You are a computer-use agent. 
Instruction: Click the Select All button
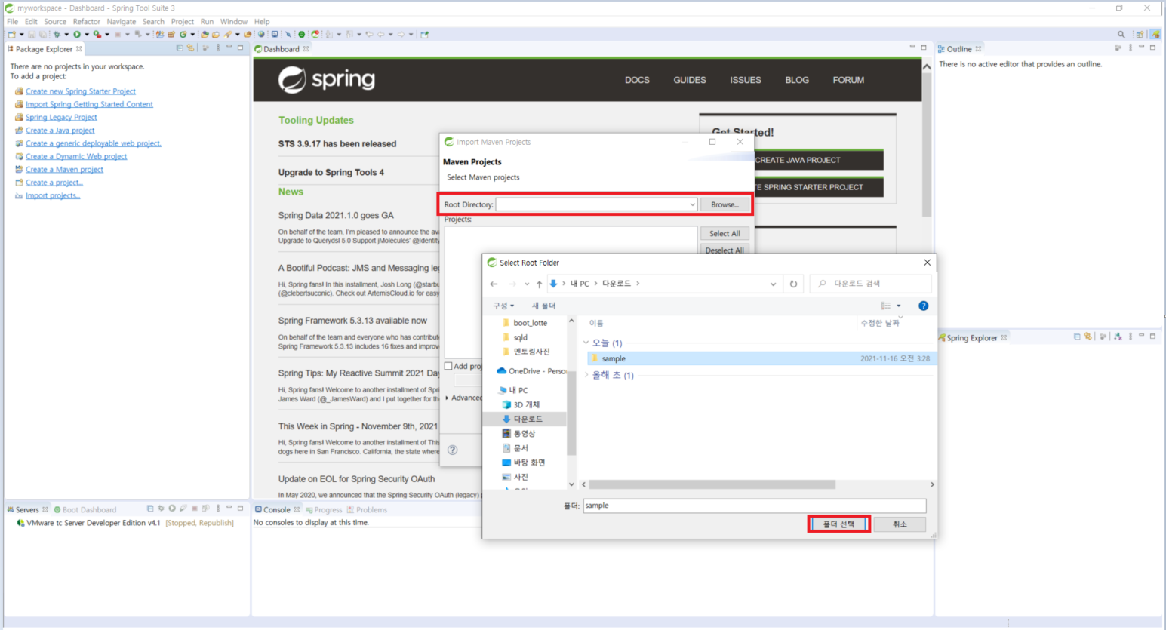pyautogui.click(x=725, y=233)
